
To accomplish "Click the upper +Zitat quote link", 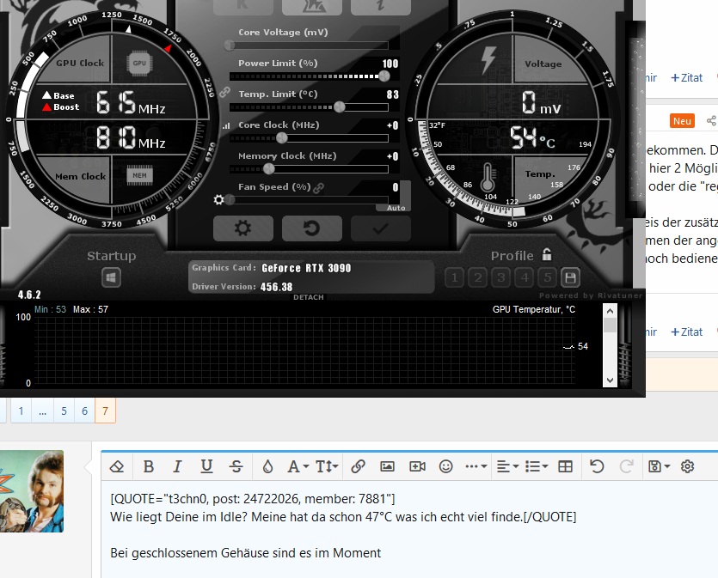I will pyautogui.click(x=686, y=78).
